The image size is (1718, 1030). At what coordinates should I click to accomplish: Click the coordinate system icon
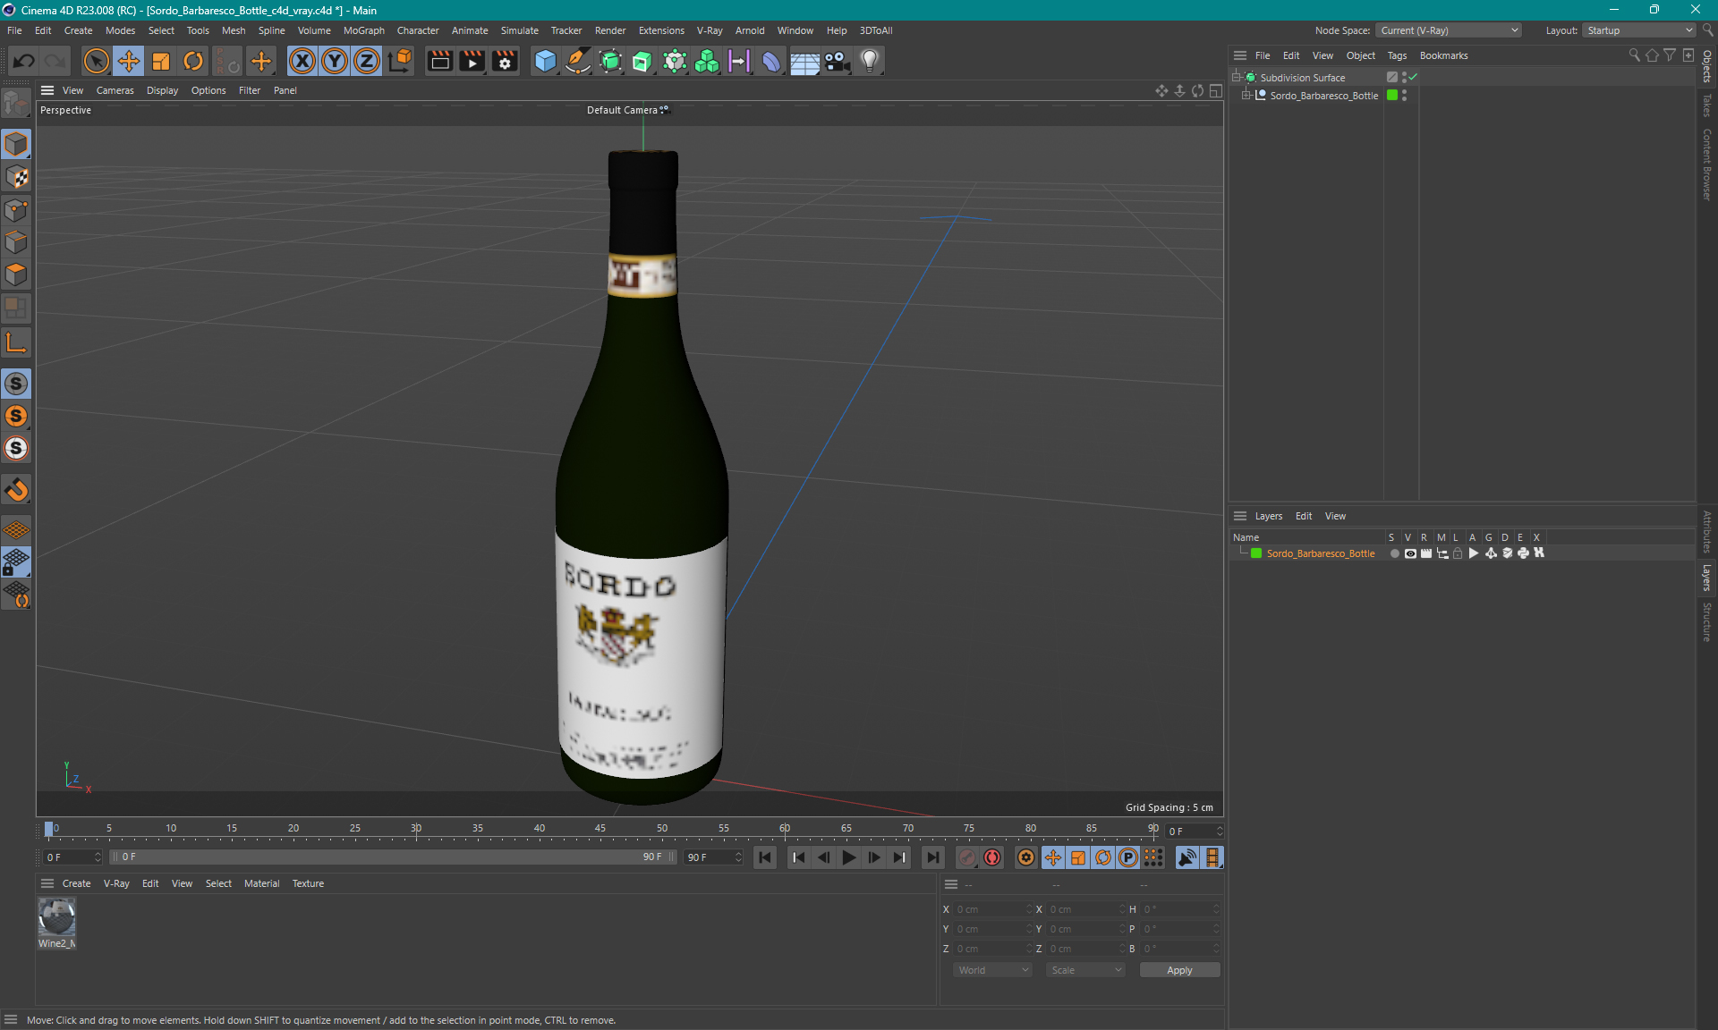click(x=400, y=61)
